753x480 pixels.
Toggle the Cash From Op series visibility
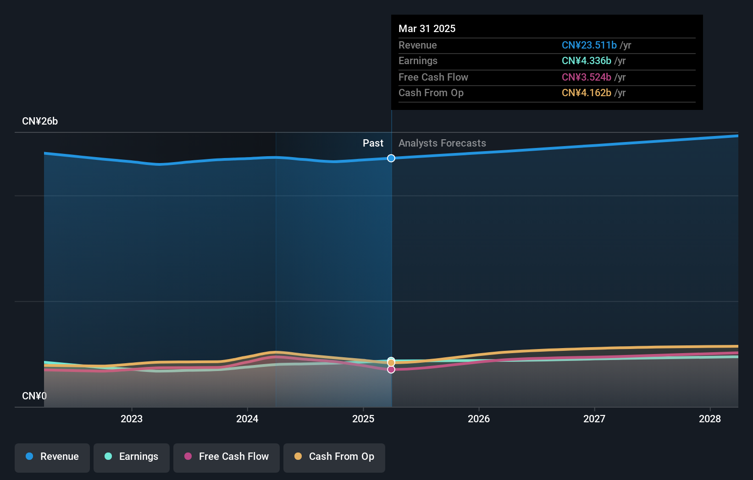[334, 458]
